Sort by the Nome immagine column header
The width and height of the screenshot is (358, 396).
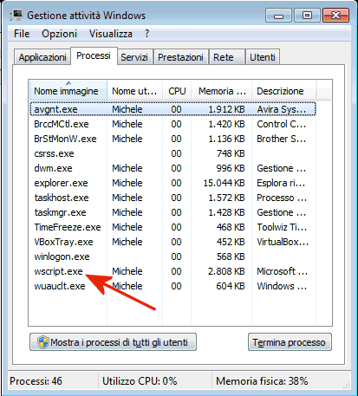[68, 91]
